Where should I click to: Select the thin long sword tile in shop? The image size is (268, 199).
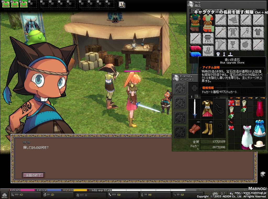point(259,20)
